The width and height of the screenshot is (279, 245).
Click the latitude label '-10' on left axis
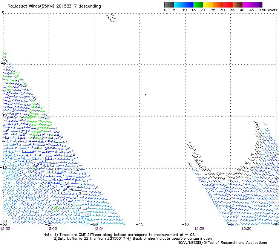click(3, 115)
